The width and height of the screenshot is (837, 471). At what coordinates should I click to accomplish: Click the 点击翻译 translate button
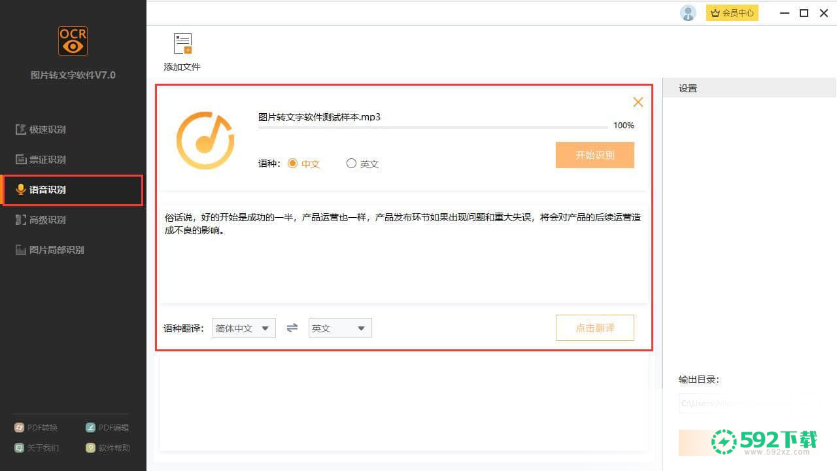click(595, 328)
